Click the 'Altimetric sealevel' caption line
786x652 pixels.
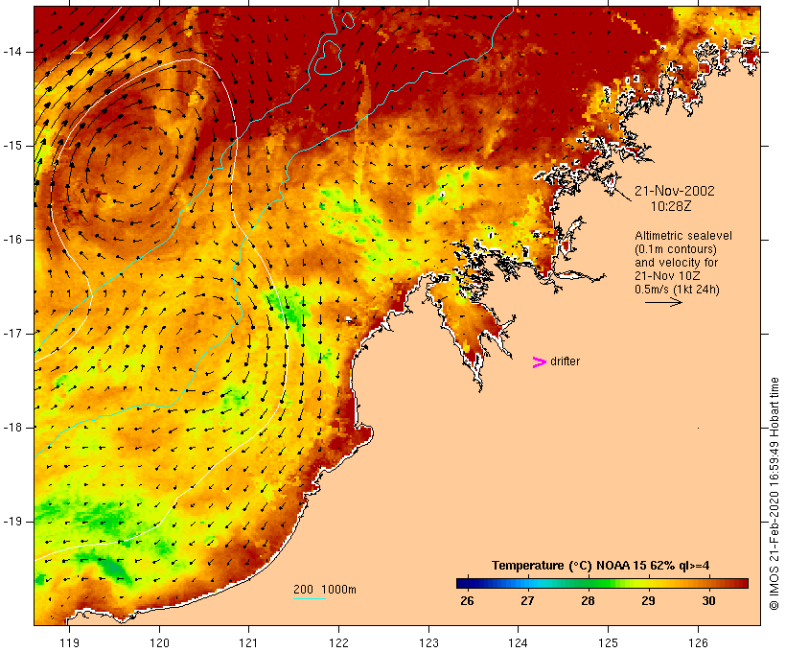pyautogui.click(x=683, y=236)
